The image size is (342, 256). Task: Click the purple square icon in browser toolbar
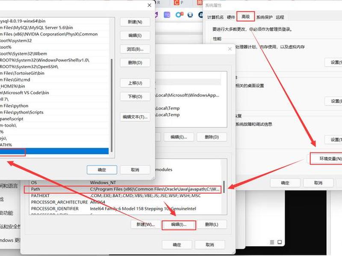(x=167, y=15)
